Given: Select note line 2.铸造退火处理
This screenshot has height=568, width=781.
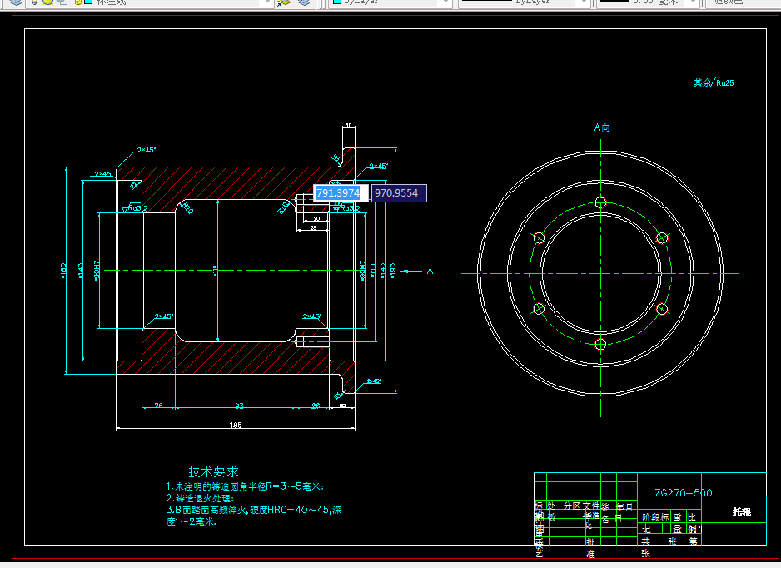Looking at the screenshot, I should [x=200, y=498].
